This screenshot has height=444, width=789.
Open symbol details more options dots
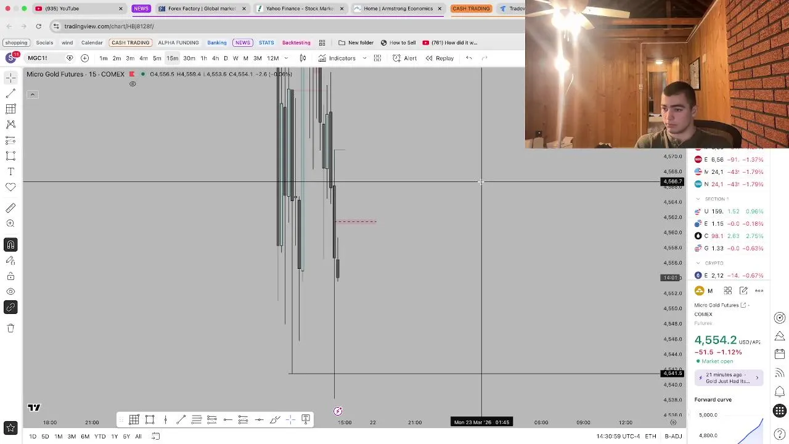tap(759, 291)
